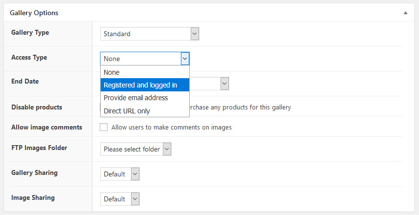The height and width of the screenshot is (215, 419).
Task: Click the 'Gallery Type' label
Action: click(30, 33)
